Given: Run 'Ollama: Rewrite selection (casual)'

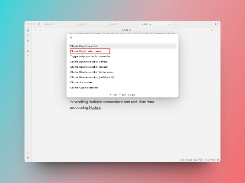Looking at the screenshot, I should coord(122,67).
